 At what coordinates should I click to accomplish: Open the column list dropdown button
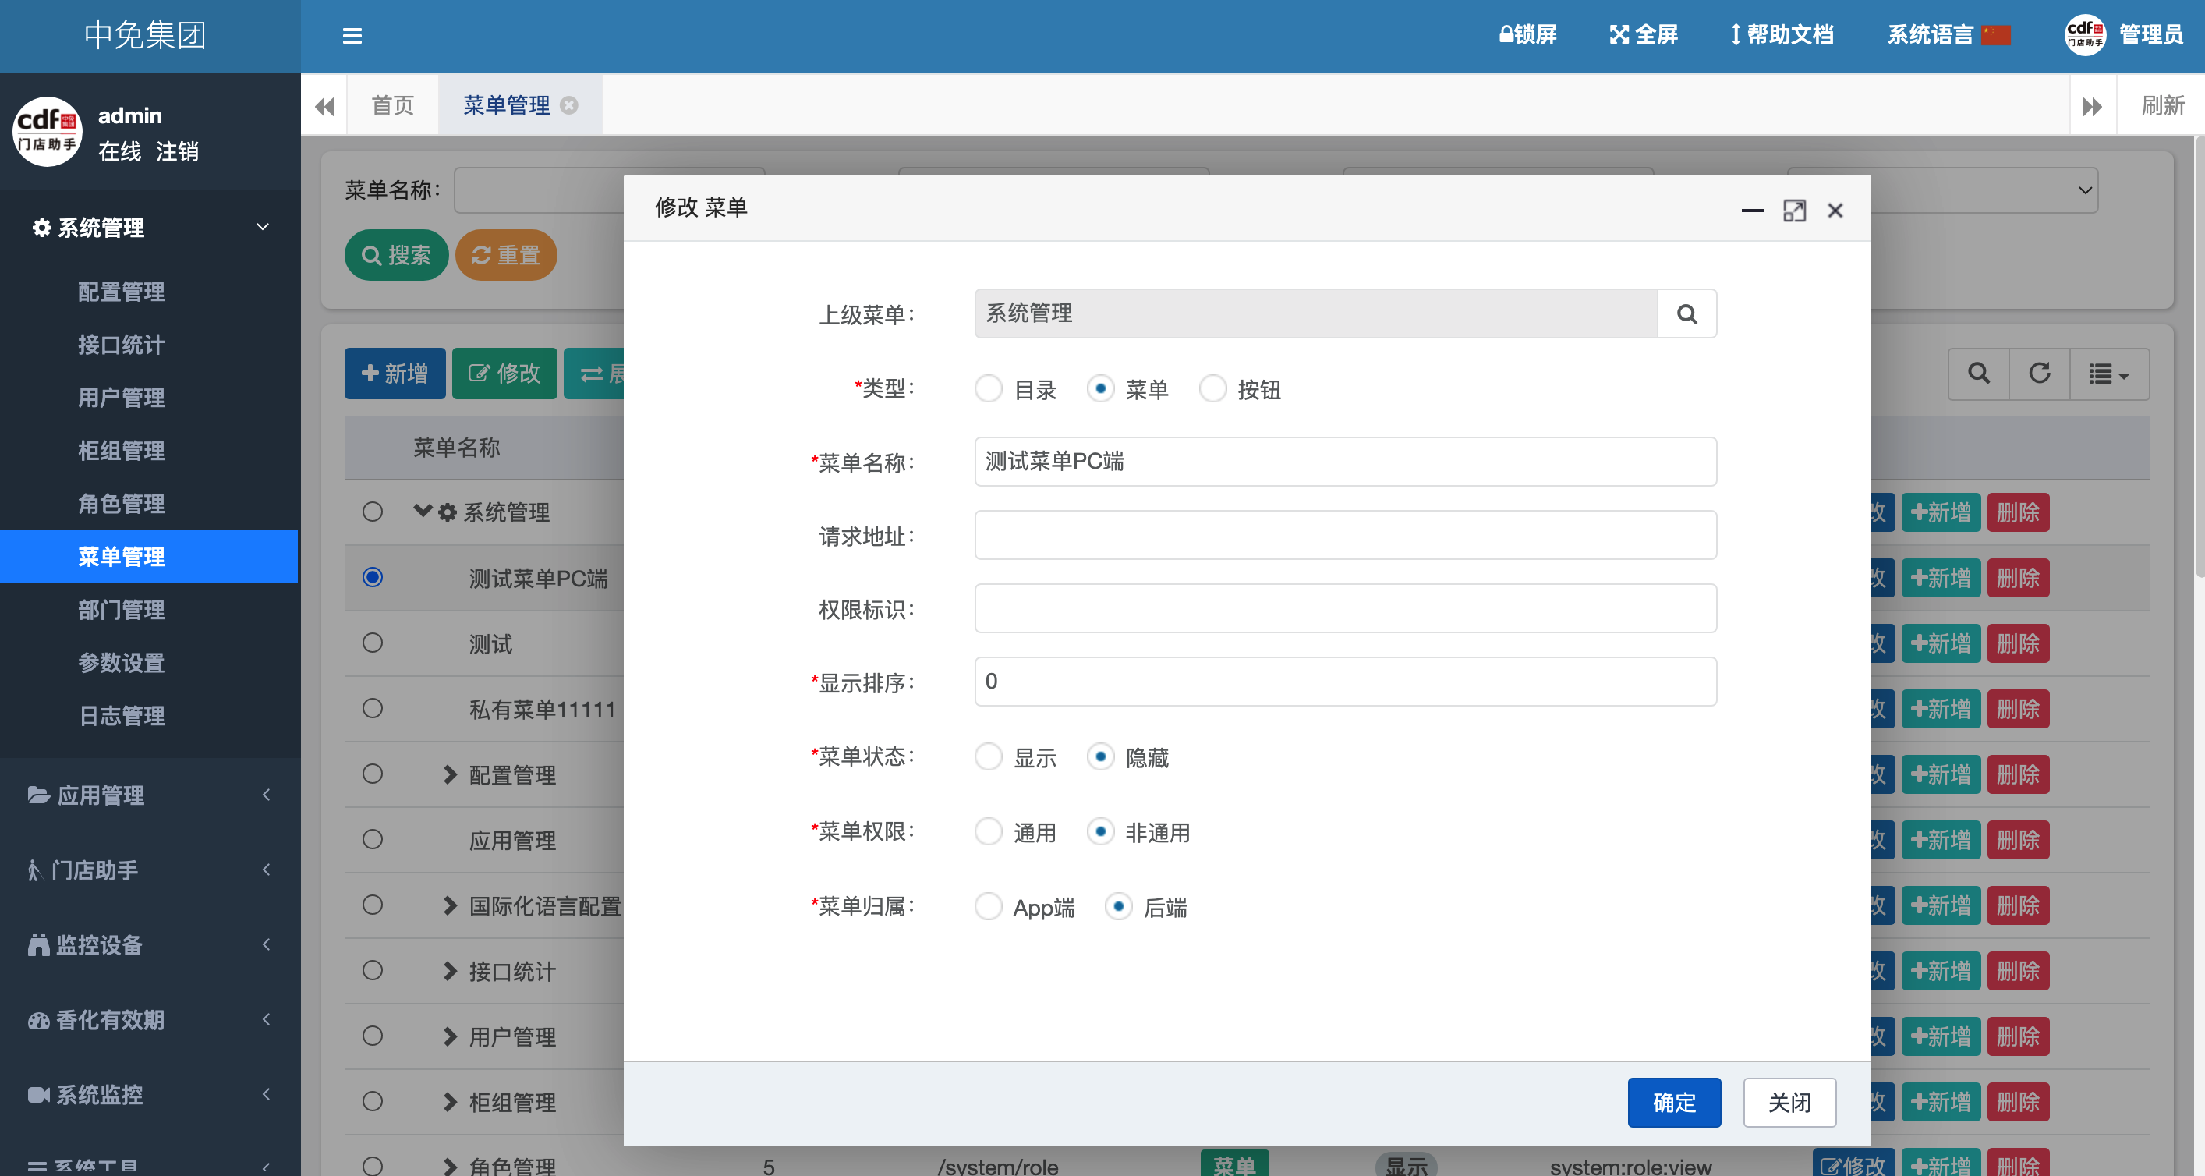point(2108,374)
